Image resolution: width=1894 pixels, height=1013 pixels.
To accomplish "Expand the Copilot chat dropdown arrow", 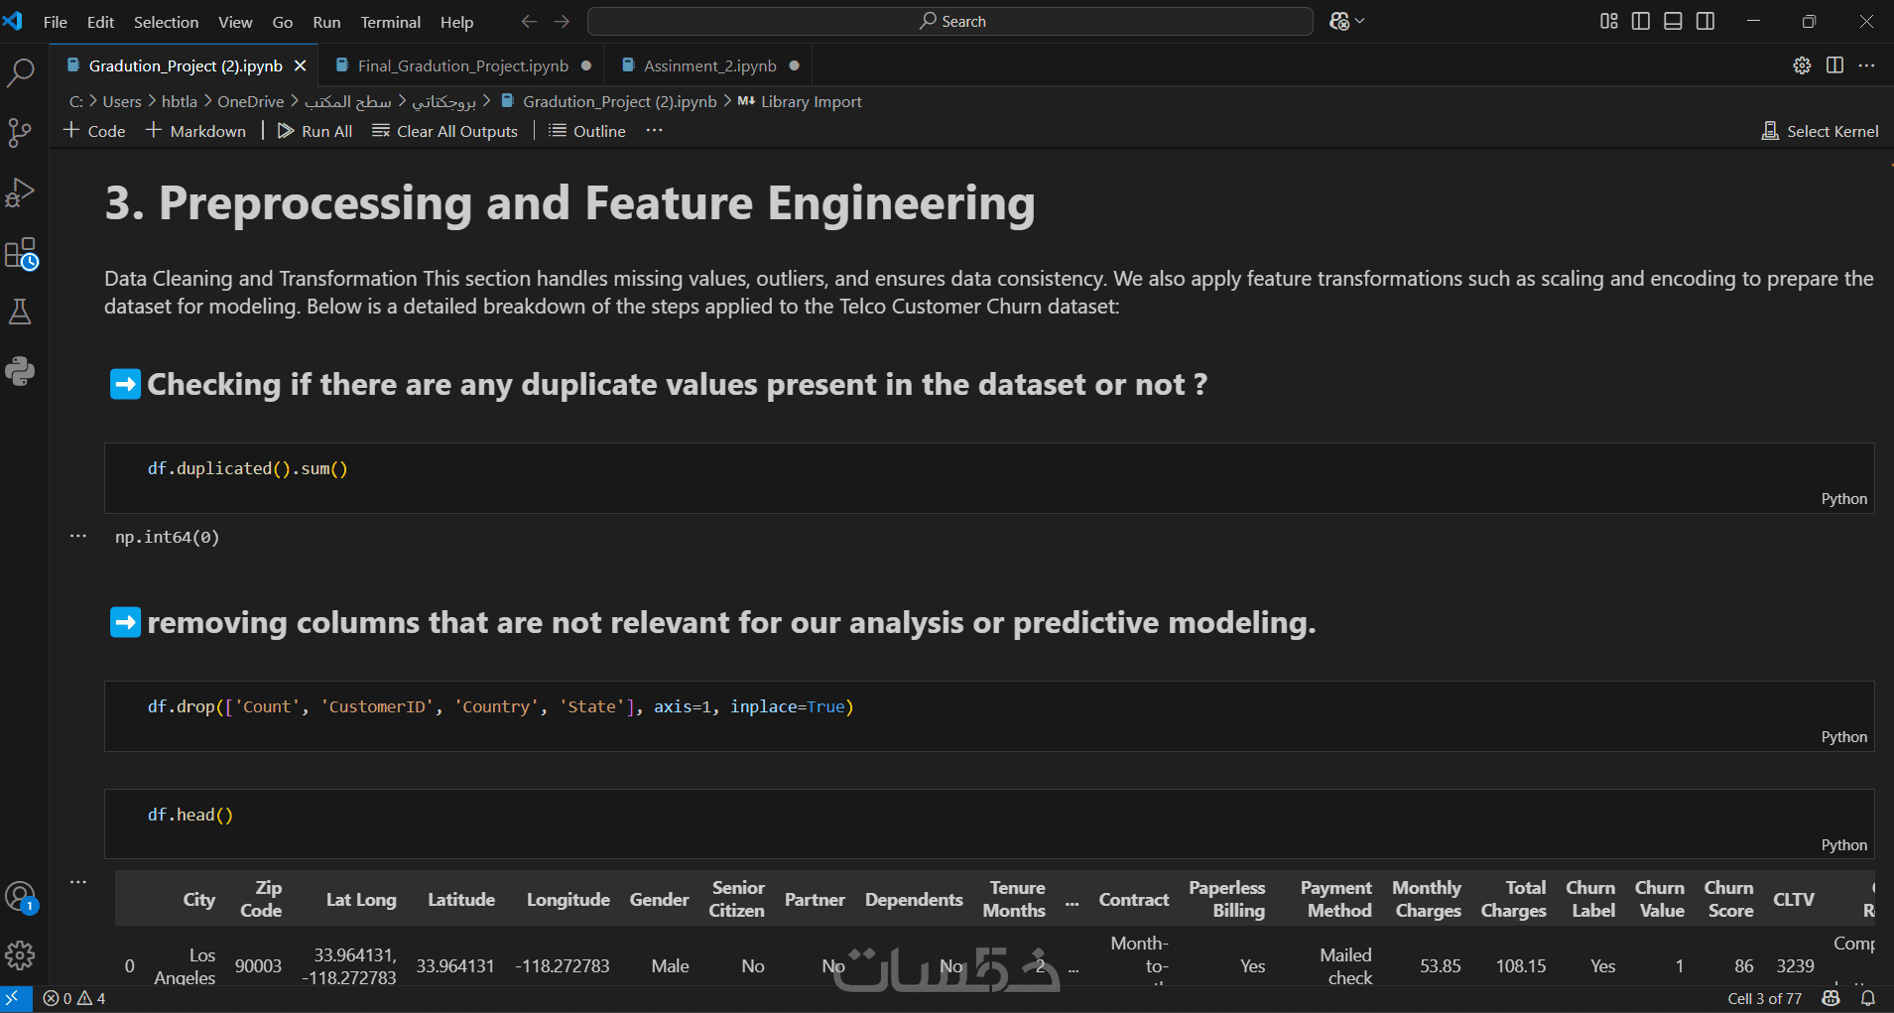I will [1360, 21].
